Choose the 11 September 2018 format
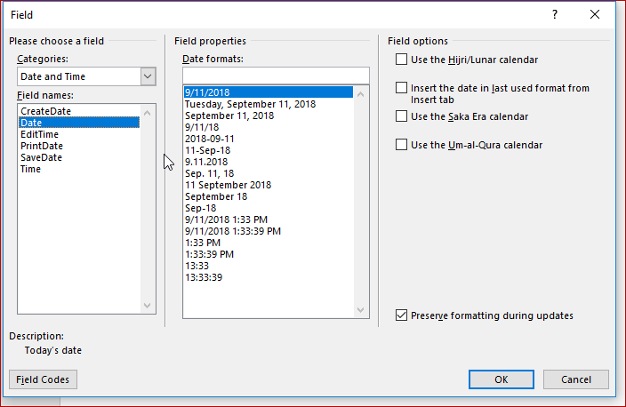This screenshot has height=407, width=626. pyautogui.click(x=228, y=185)
